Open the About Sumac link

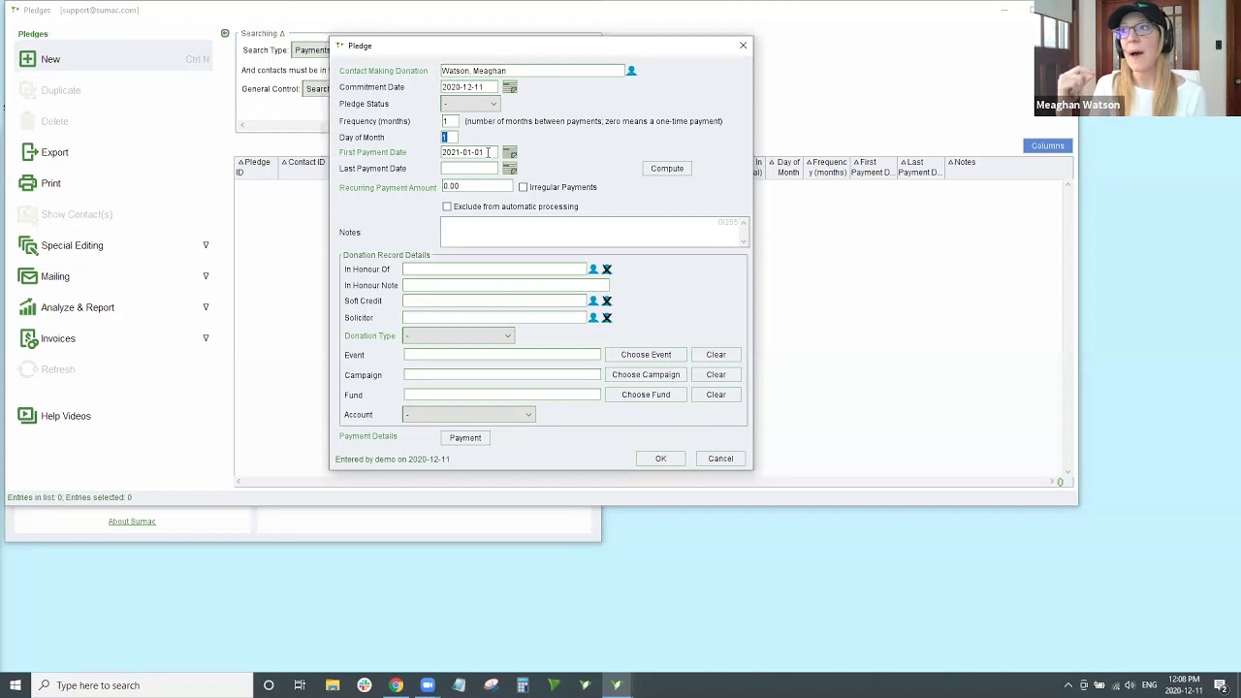[x=132, y=522]
